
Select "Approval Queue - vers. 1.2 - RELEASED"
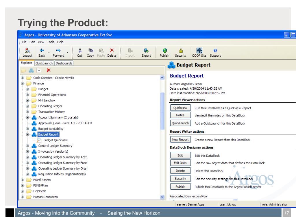pos(65,123)
